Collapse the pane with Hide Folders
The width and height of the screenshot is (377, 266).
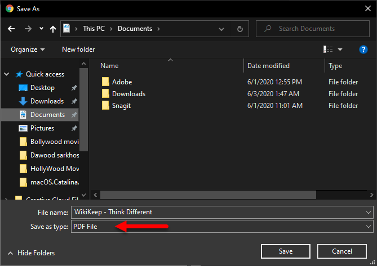(31, 253)
